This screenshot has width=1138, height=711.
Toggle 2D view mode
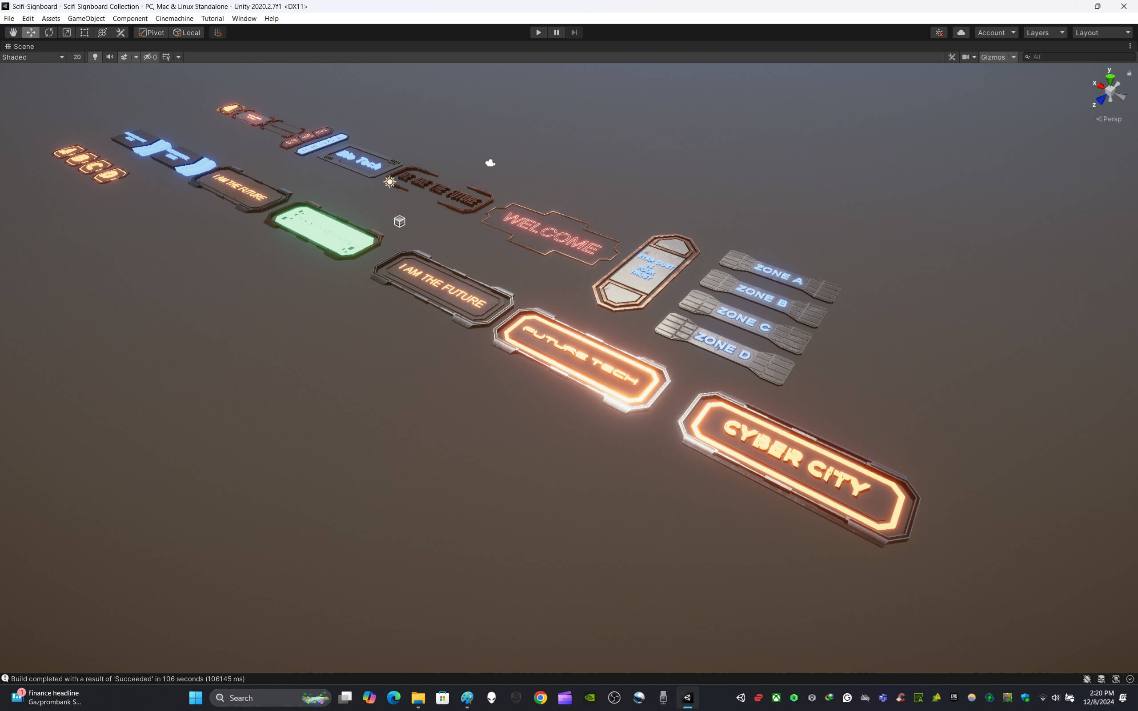[77, 57]
